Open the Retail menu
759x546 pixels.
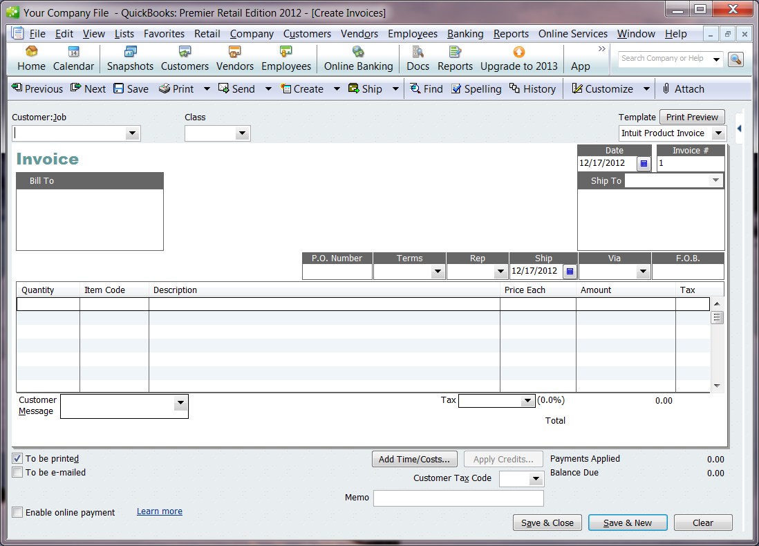pyautogui.click(x=207, y=33)
